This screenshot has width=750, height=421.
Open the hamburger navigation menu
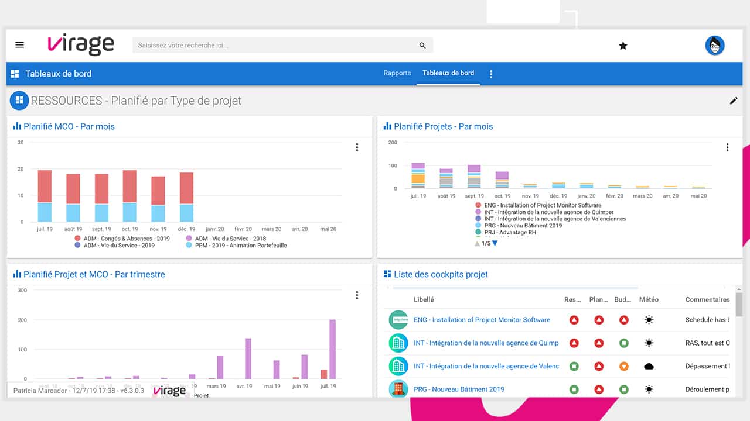coord(19,45)
